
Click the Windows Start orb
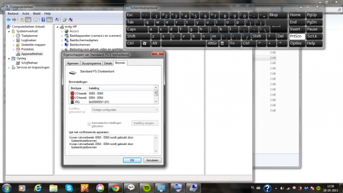click(6, 188)
